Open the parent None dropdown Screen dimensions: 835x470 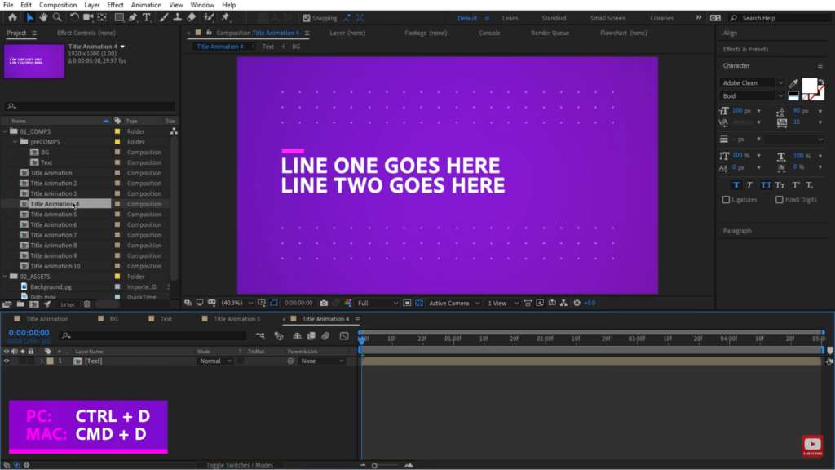[321, 361]
